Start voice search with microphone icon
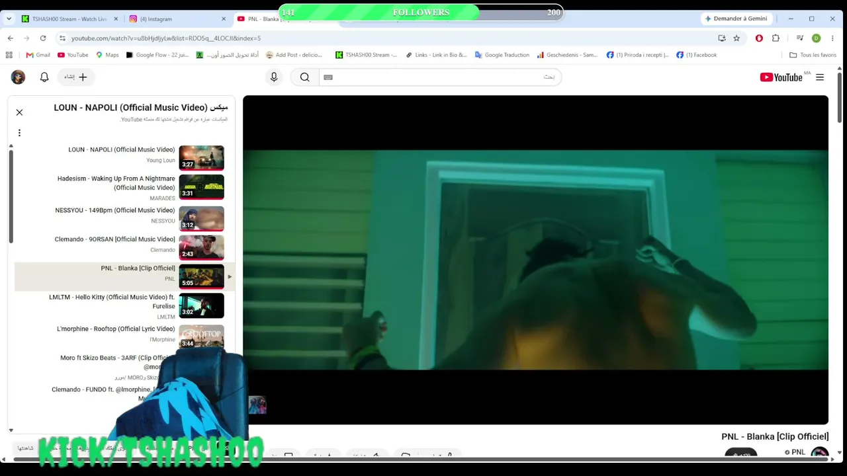This screenshot has width=847, height=476. pos(274,77)
